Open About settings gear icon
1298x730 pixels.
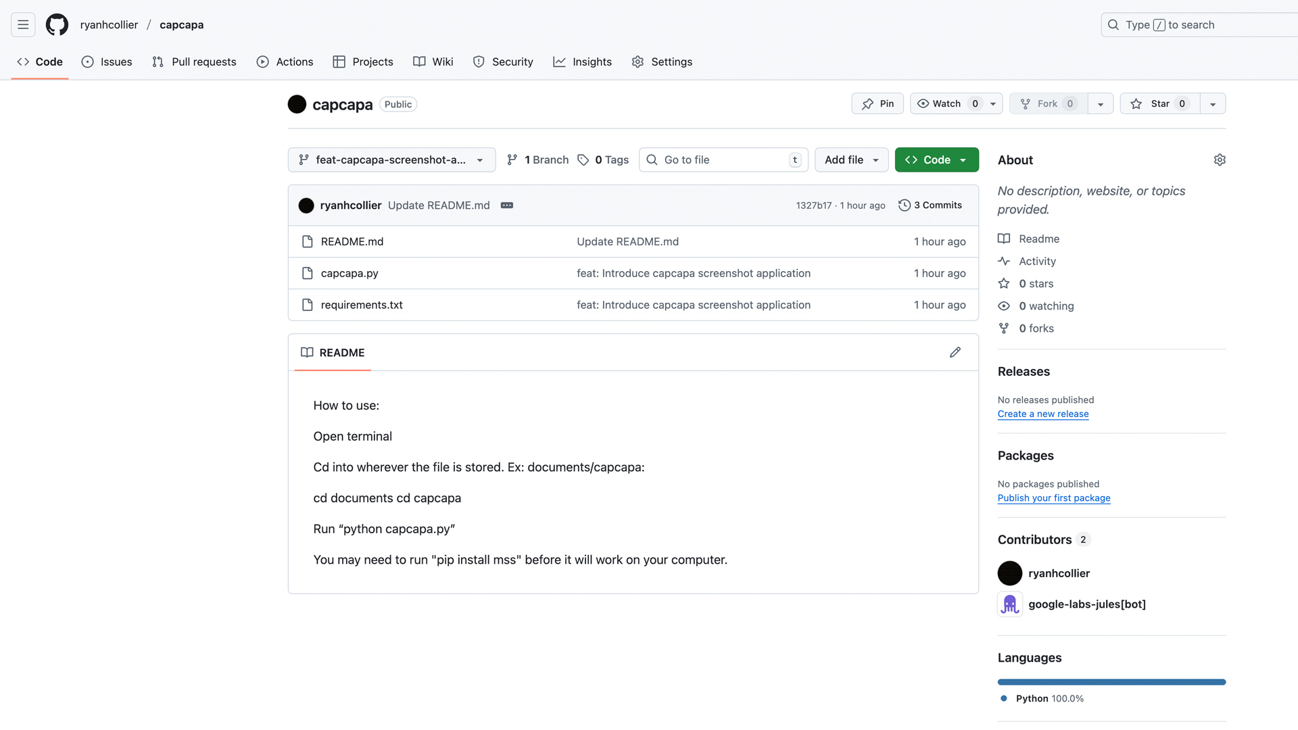tap(1220, 160)
